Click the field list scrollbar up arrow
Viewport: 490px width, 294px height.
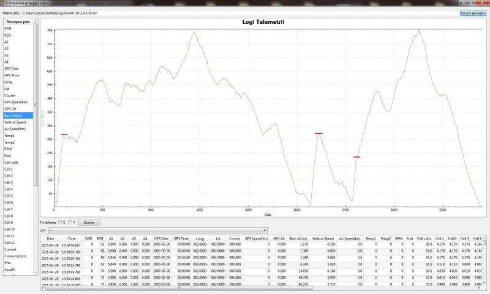coord(36,21)
